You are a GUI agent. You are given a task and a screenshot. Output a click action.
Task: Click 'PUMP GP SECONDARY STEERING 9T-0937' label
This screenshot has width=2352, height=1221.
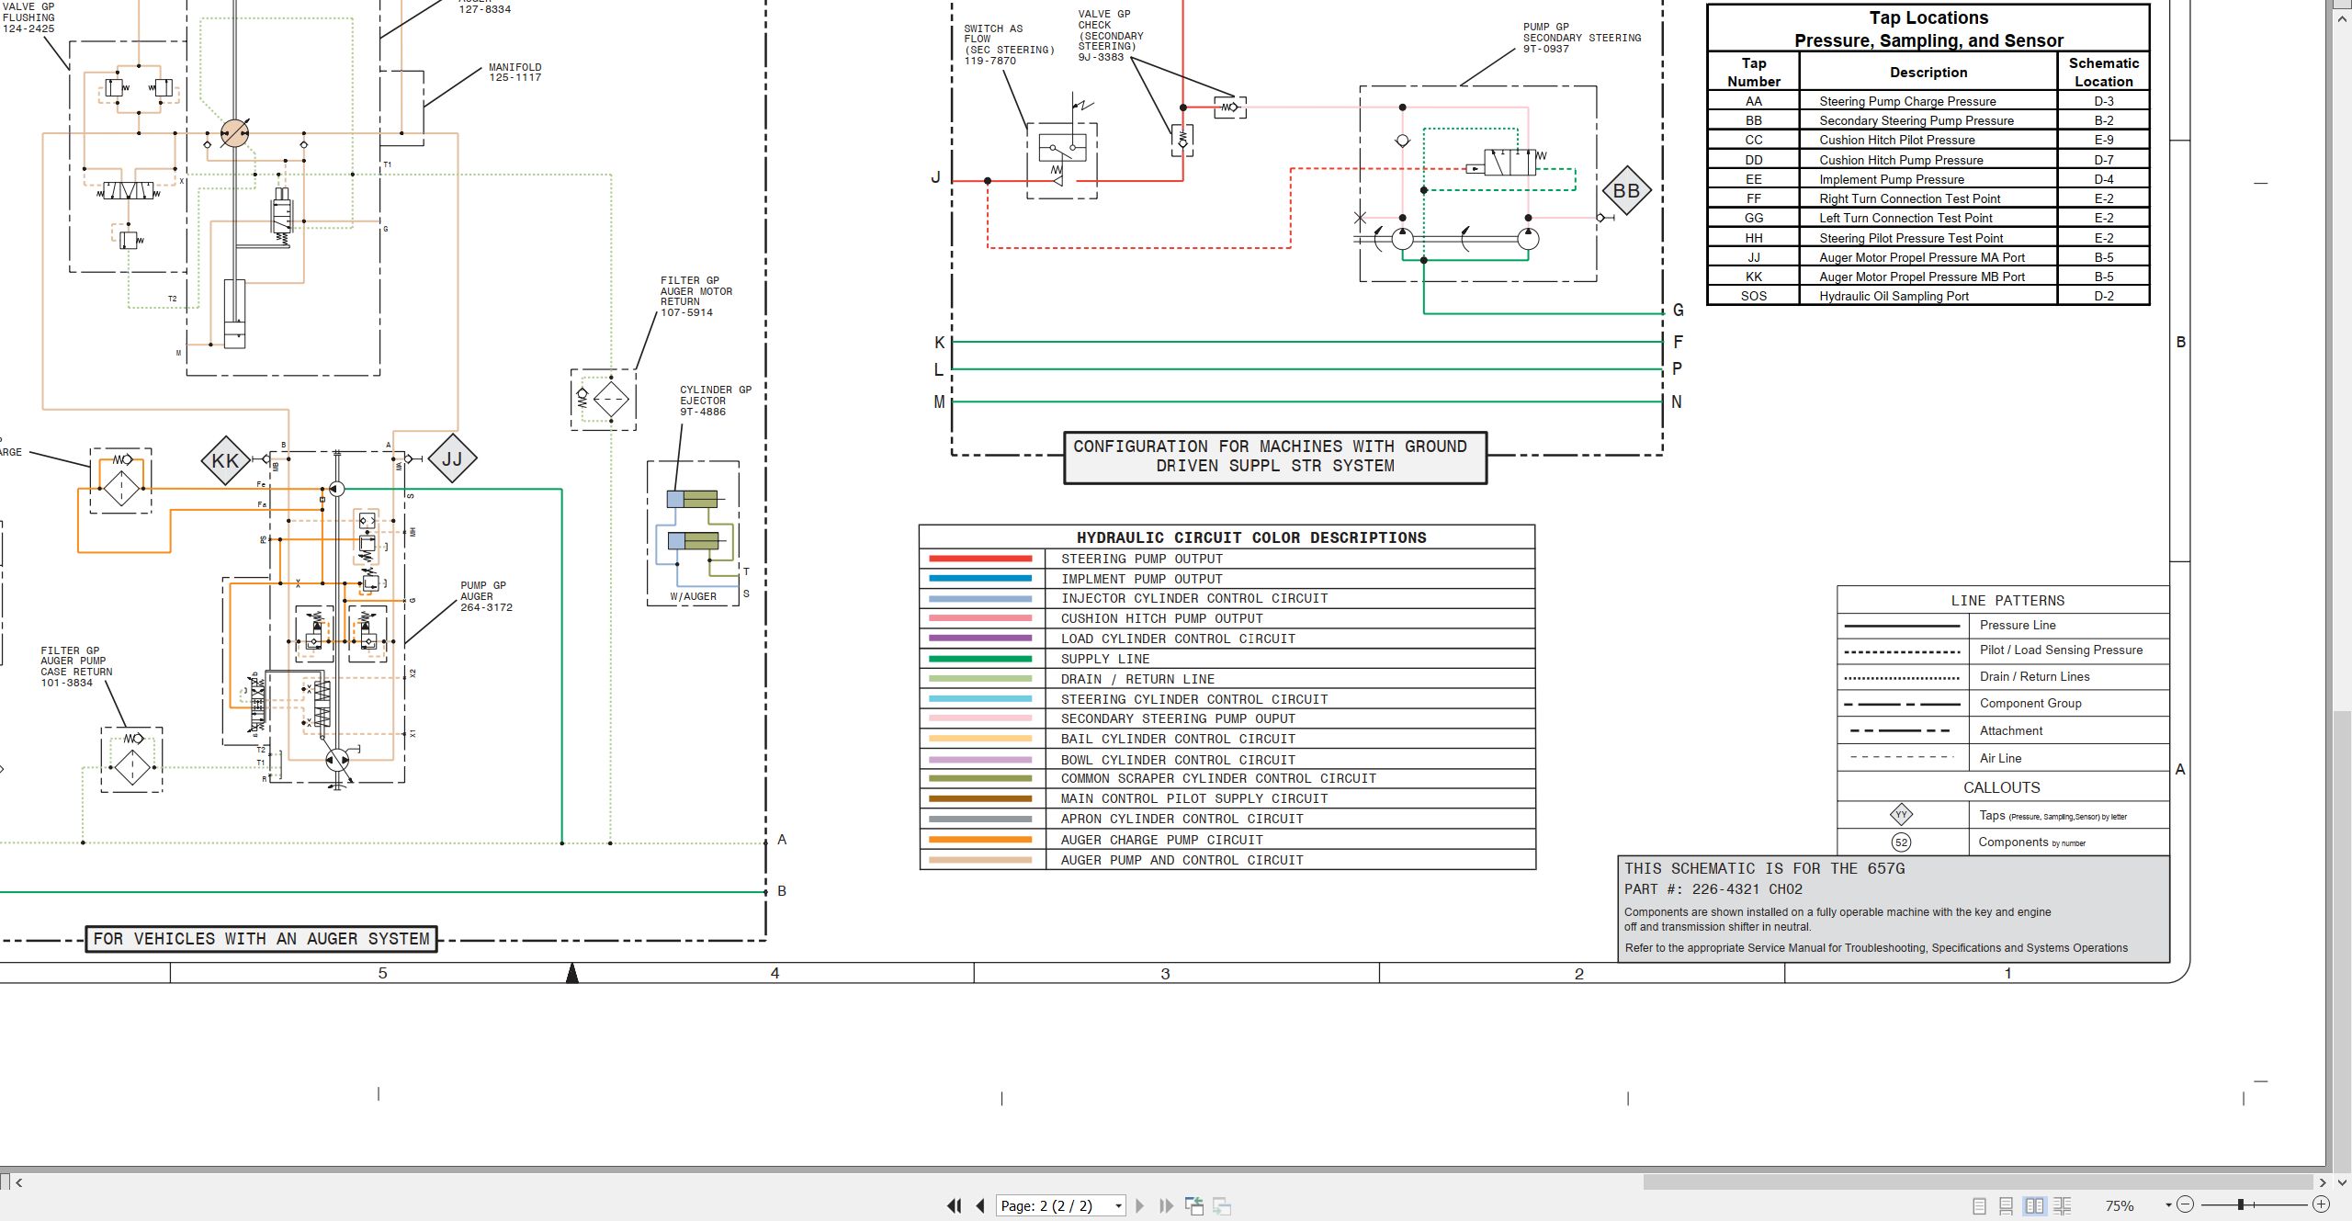pyautogui.click(x=1581, y=38)
